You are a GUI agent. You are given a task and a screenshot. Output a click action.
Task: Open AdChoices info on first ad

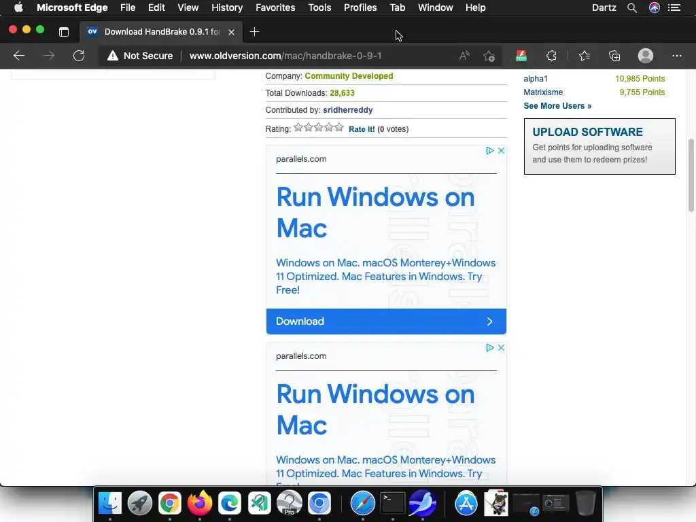pos(490,150)
